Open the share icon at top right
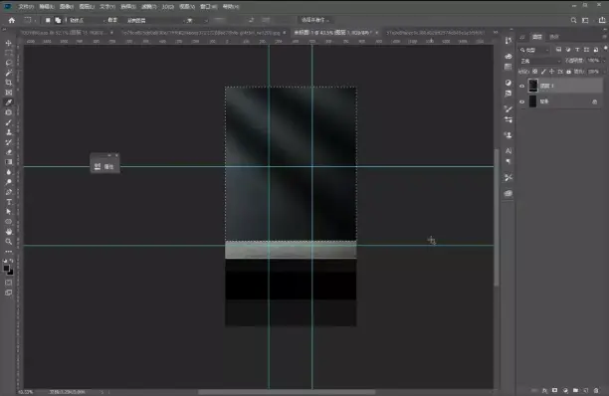 coord(602,20)
